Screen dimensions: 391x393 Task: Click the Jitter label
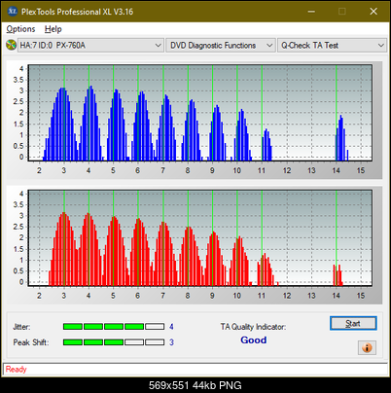tap(21, 327)
